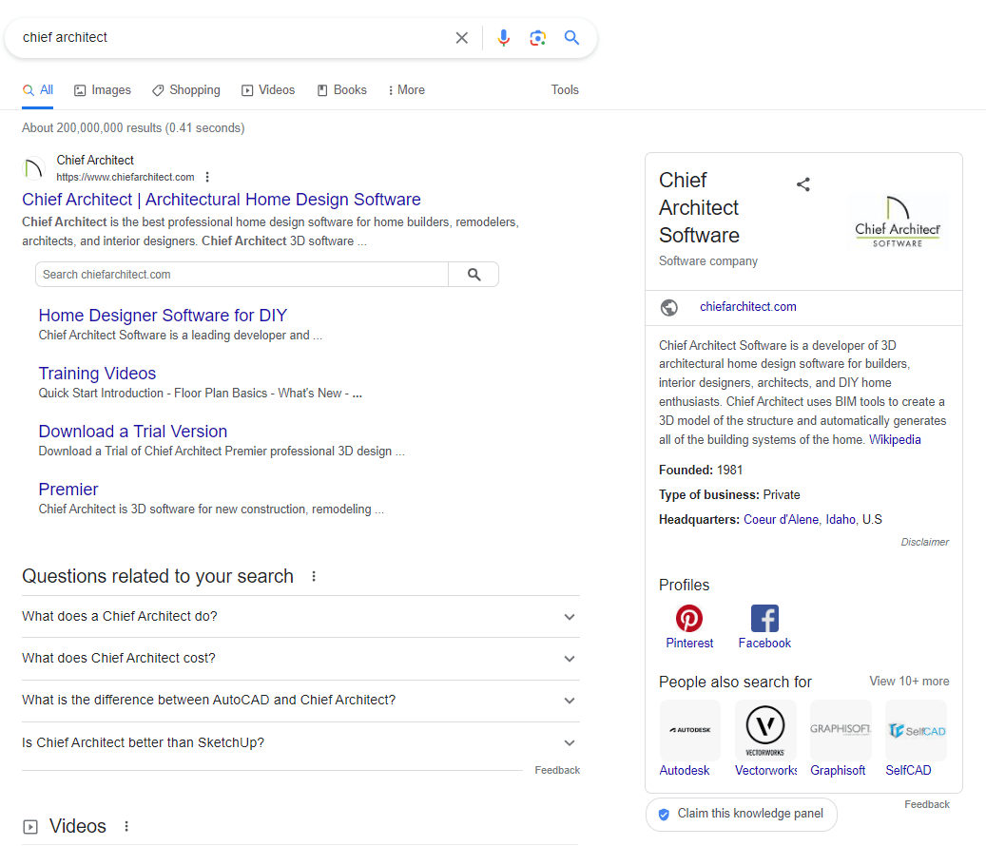Switch to the Videos tab

pos(268,90)
